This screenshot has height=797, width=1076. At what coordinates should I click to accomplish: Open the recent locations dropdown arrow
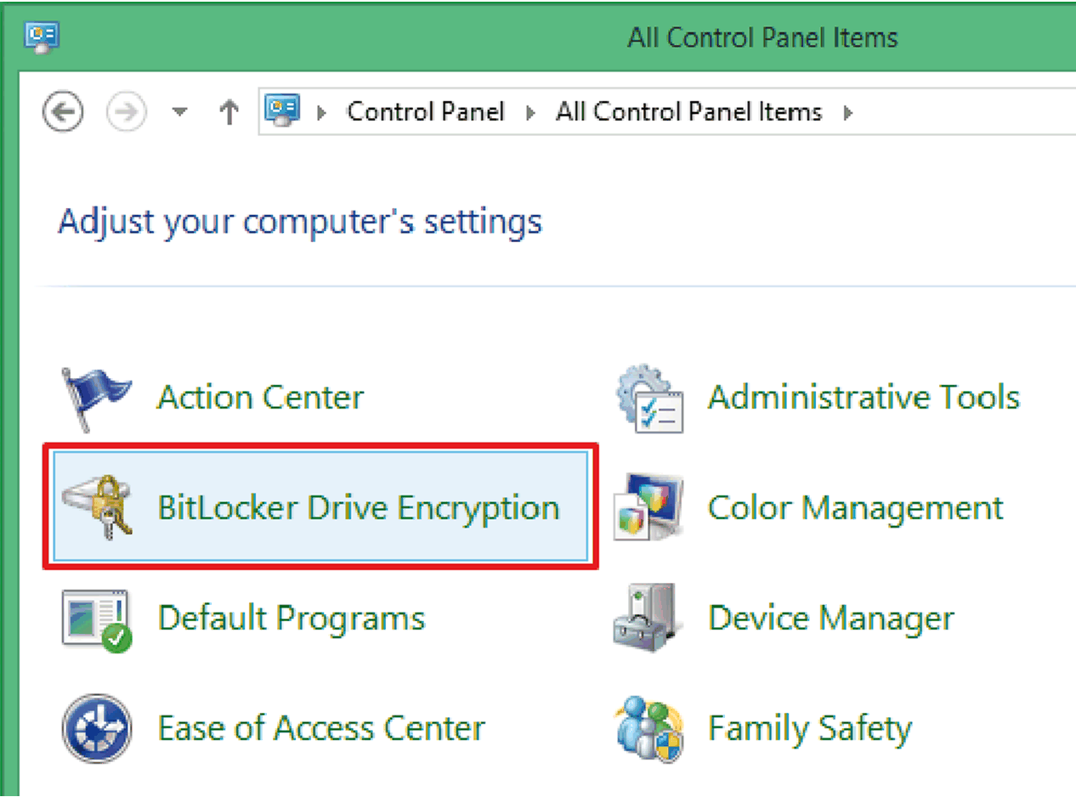[x=179, y=112]
